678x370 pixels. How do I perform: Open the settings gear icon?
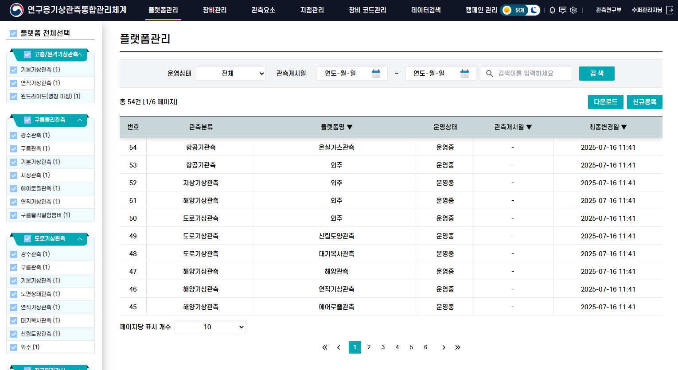pyautogui.click(x=573, y=10)
